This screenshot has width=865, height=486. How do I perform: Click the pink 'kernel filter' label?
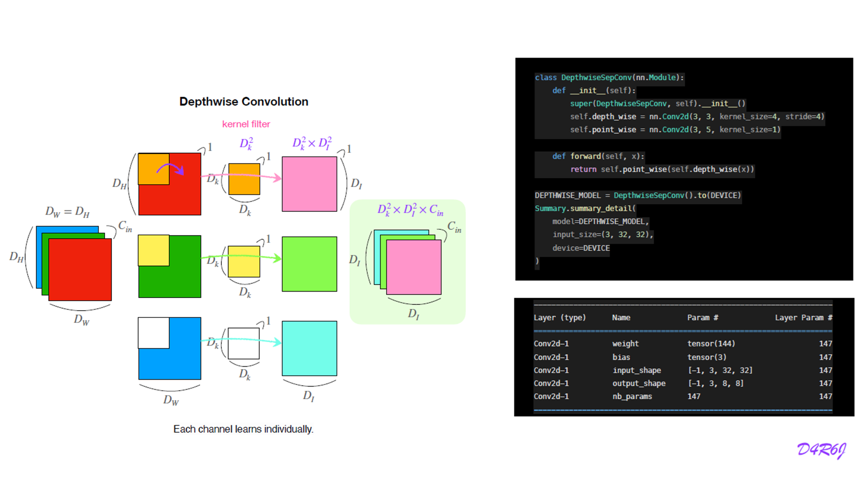click(246, 124)
